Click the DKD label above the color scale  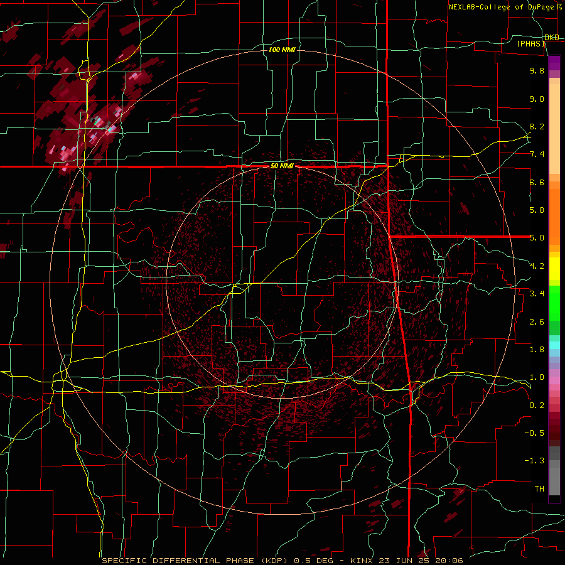(551, 38)
